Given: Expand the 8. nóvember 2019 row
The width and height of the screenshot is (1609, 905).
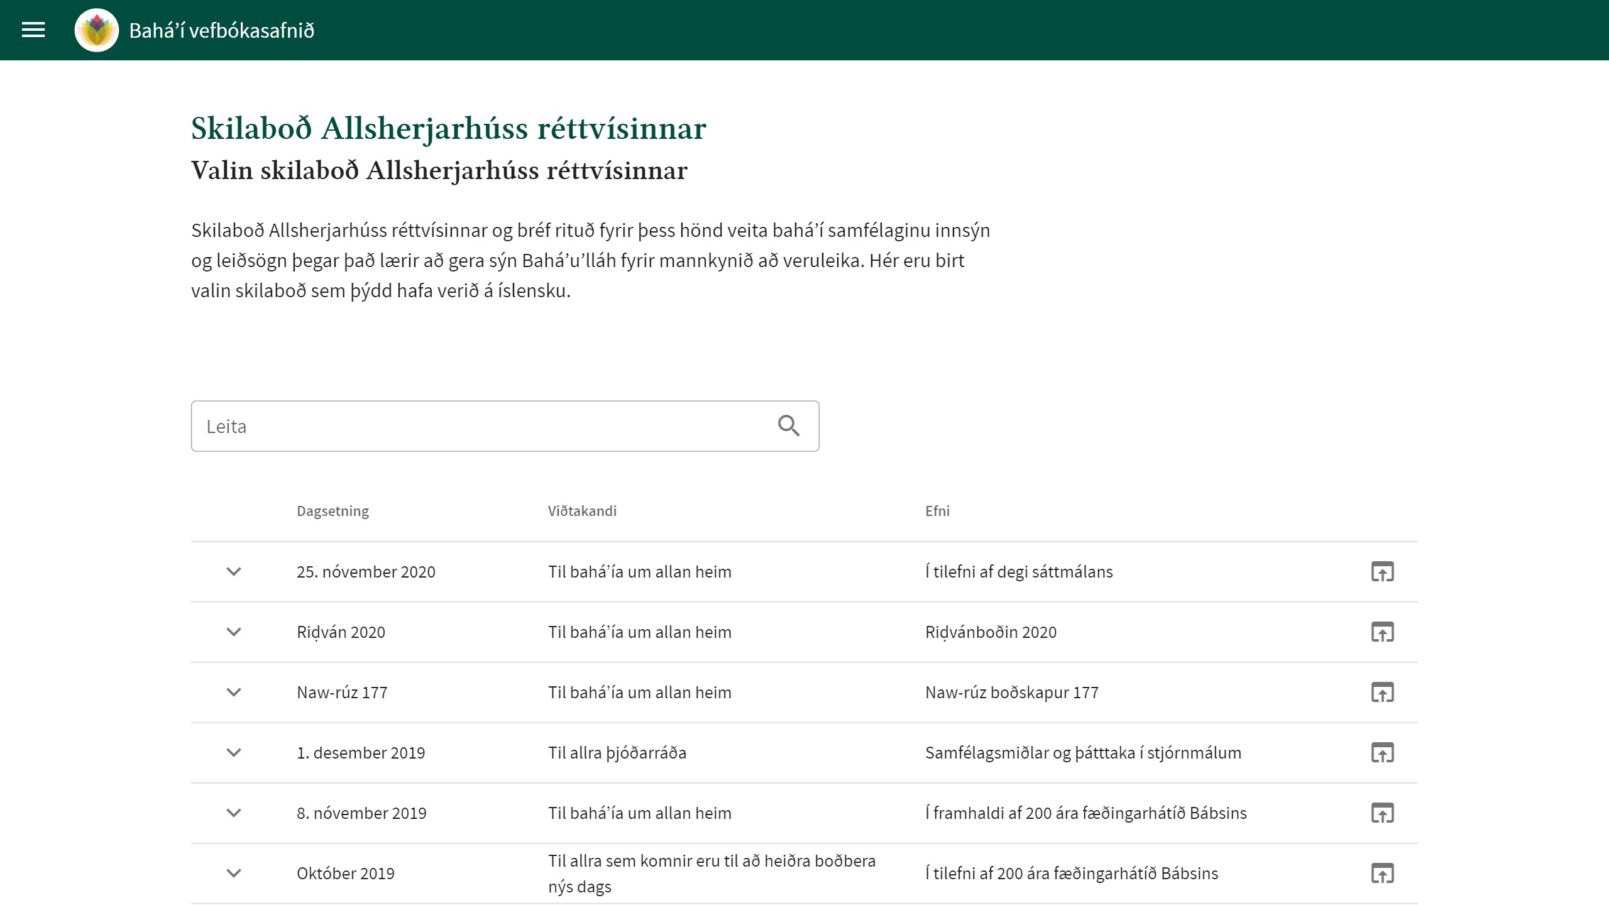Looking at the screenshot, I should coord(234,813).
